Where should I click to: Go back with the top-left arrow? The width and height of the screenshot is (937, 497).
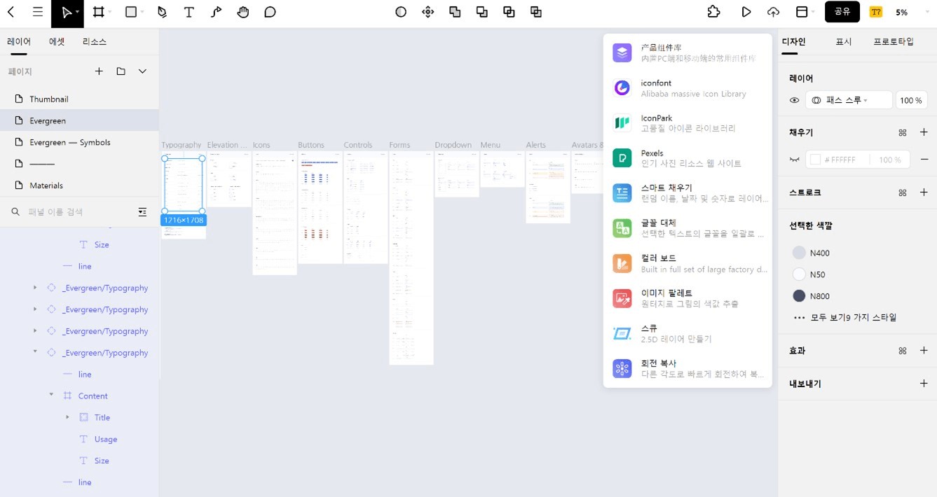[11, 13]
